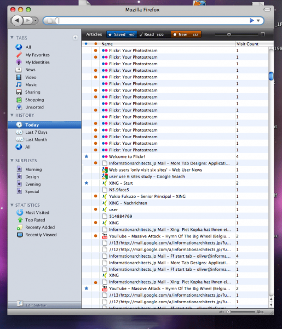The width and height of the screenshot is (282, 329).
Task: Open Web users 'only visit six sites' entry
Action: [x=156, y=170]
